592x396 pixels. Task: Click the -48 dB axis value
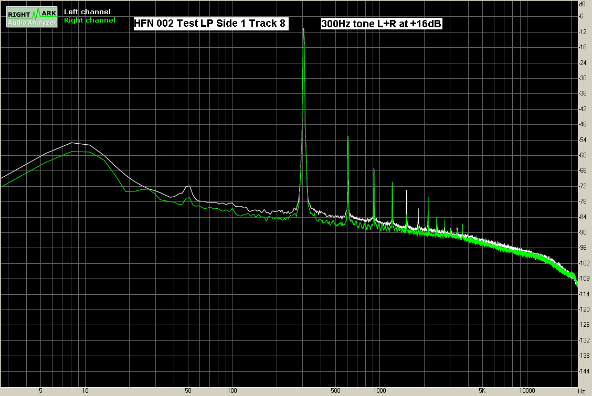(x=583, y=124)
